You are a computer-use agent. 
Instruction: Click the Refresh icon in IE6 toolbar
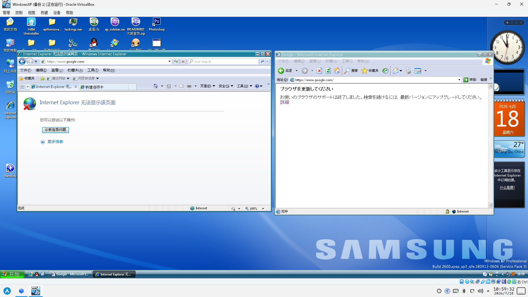[x=328, y=71]
